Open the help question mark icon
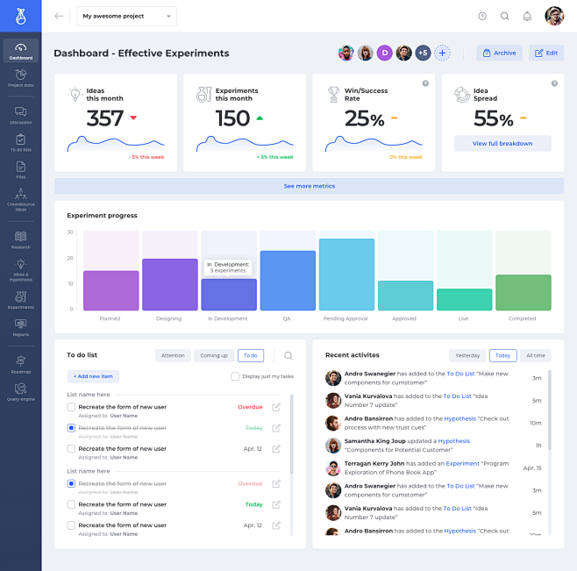 pyautogui.click(x=482, y=16)
